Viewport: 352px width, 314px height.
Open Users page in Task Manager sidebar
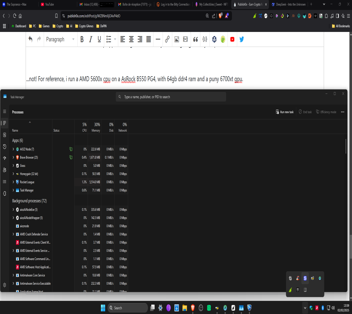[x=4, y=170]
